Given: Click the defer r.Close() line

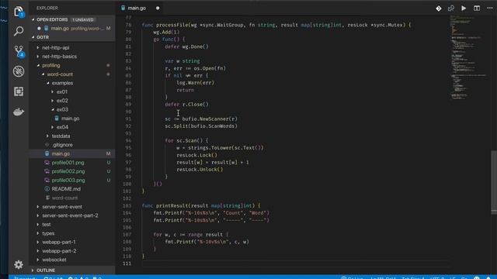Looking at the screenshot, I should coord(186,105).
